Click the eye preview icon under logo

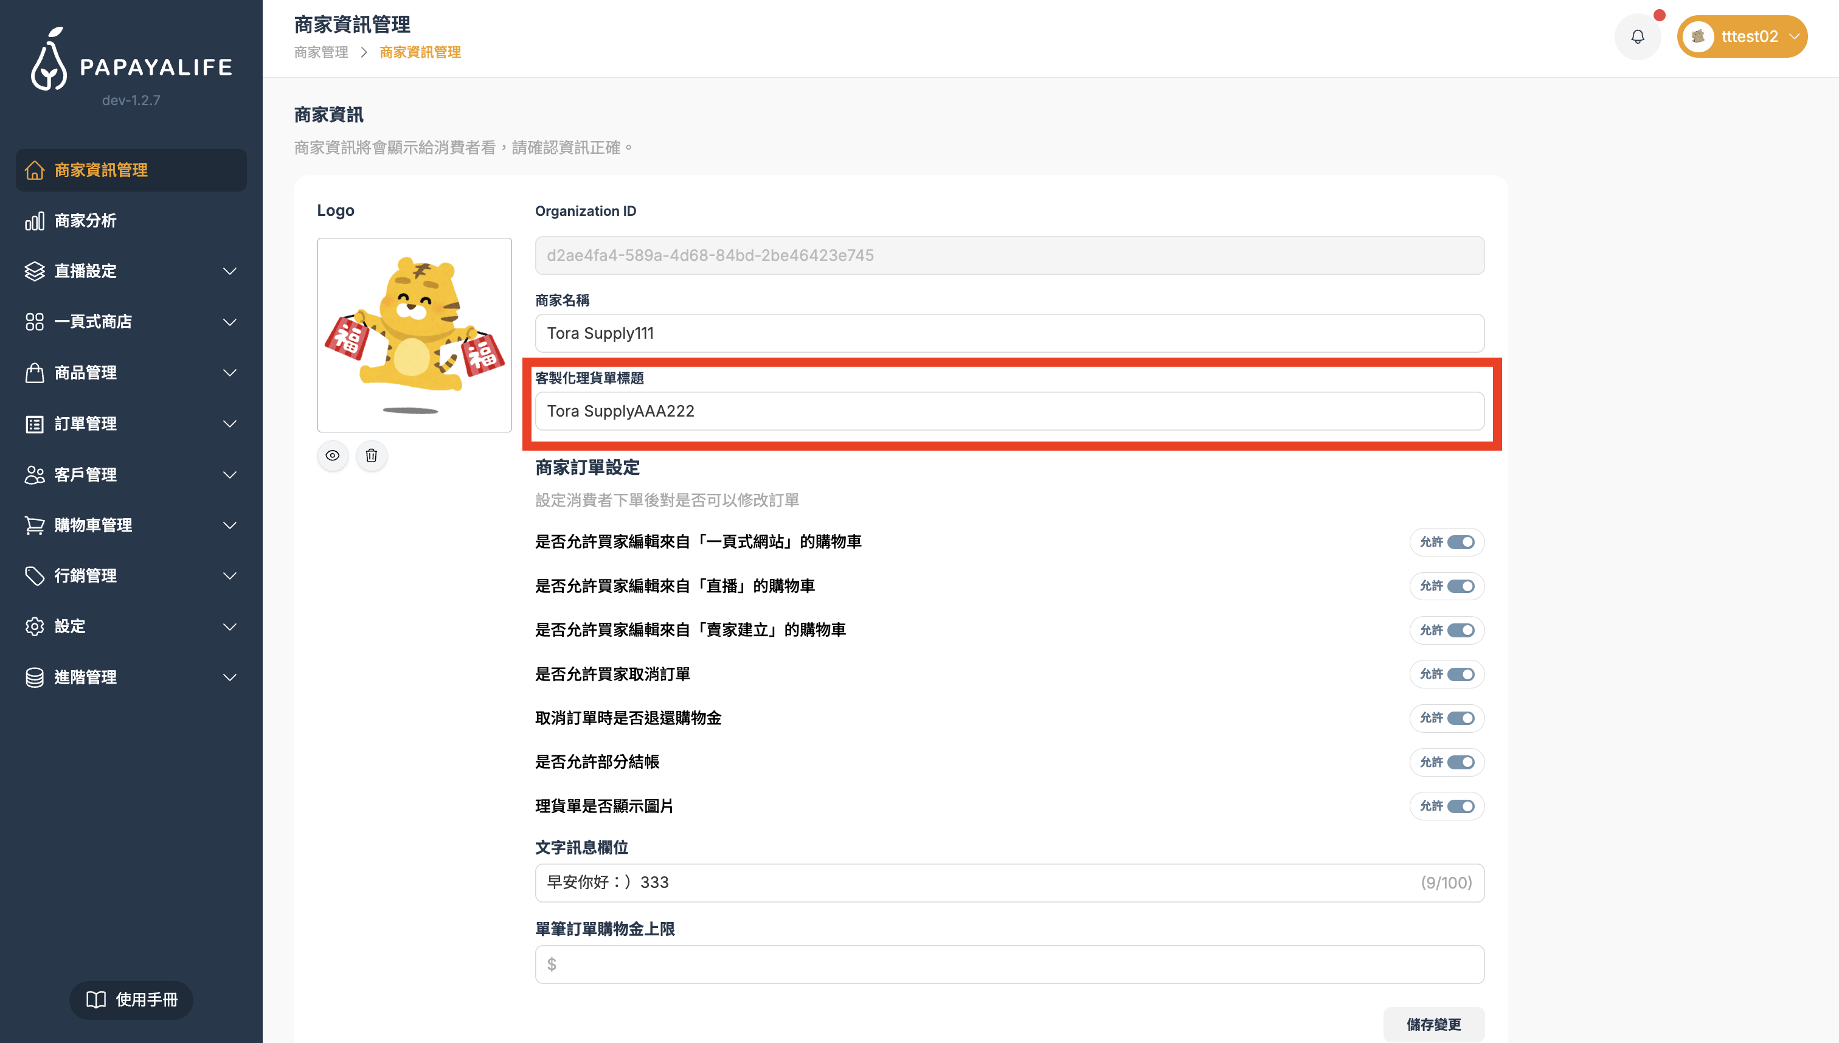[x=332, y=456]
